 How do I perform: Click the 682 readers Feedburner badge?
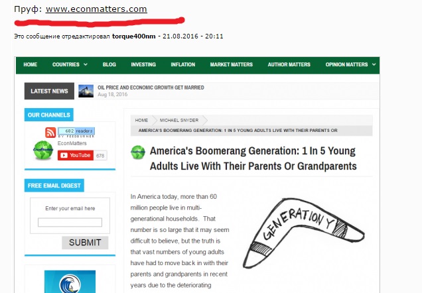[76, 133]
